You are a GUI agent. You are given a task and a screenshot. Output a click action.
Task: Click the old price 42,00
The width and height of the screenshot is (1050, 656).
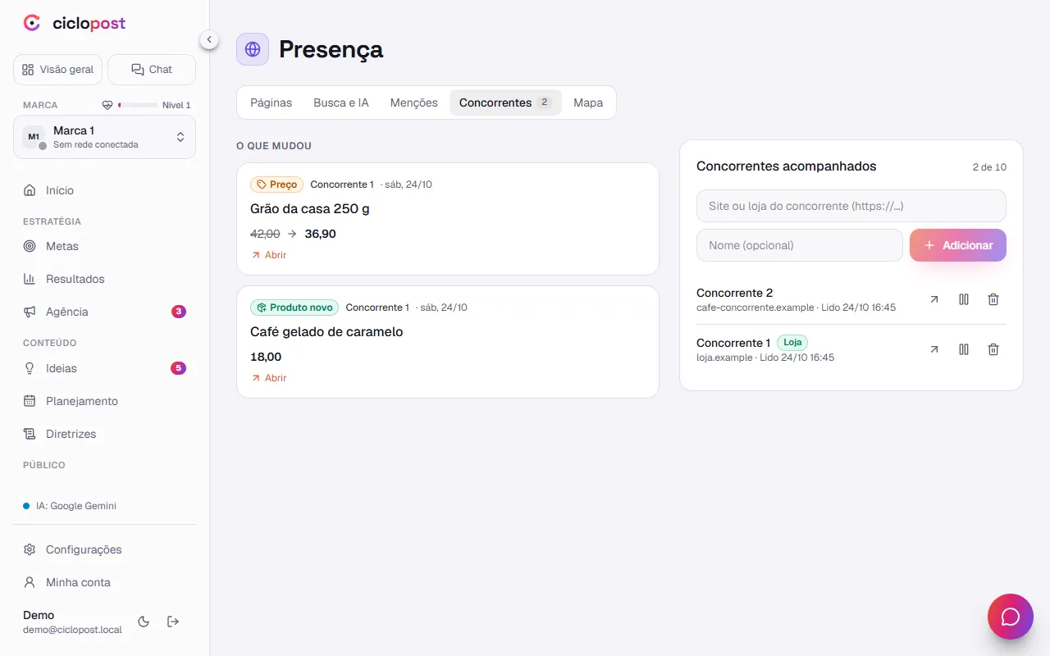[265, 234]
